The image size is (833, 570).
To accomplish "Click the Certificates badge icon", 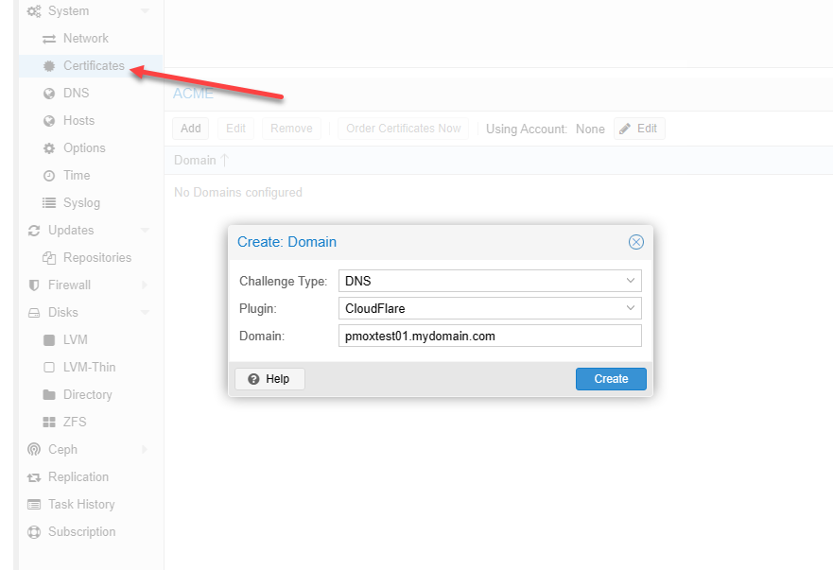I will click(49, 66).
